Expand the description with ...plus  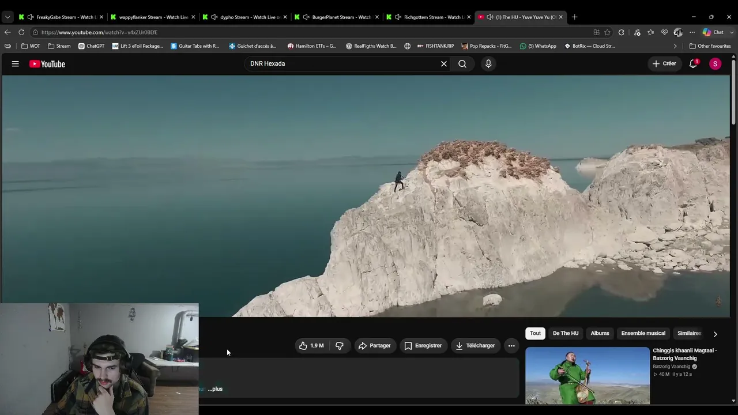point(216,389)
